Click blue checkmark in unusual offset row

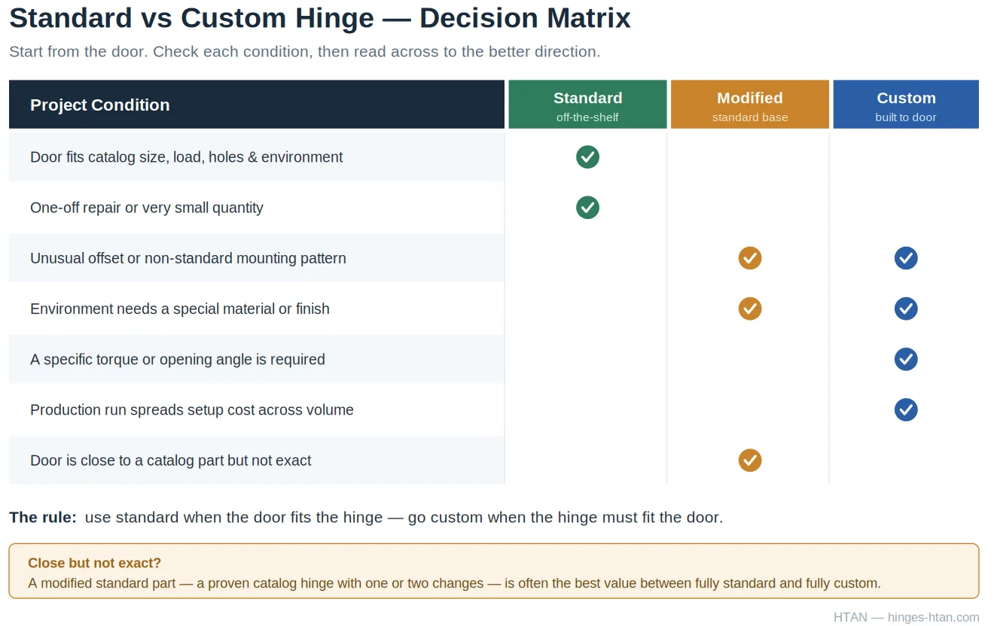pos(906,258)
